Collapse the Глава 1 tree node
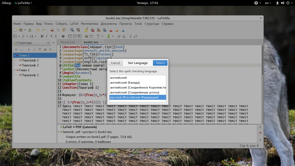Screen dimensions: 295x166 point(15,55)
